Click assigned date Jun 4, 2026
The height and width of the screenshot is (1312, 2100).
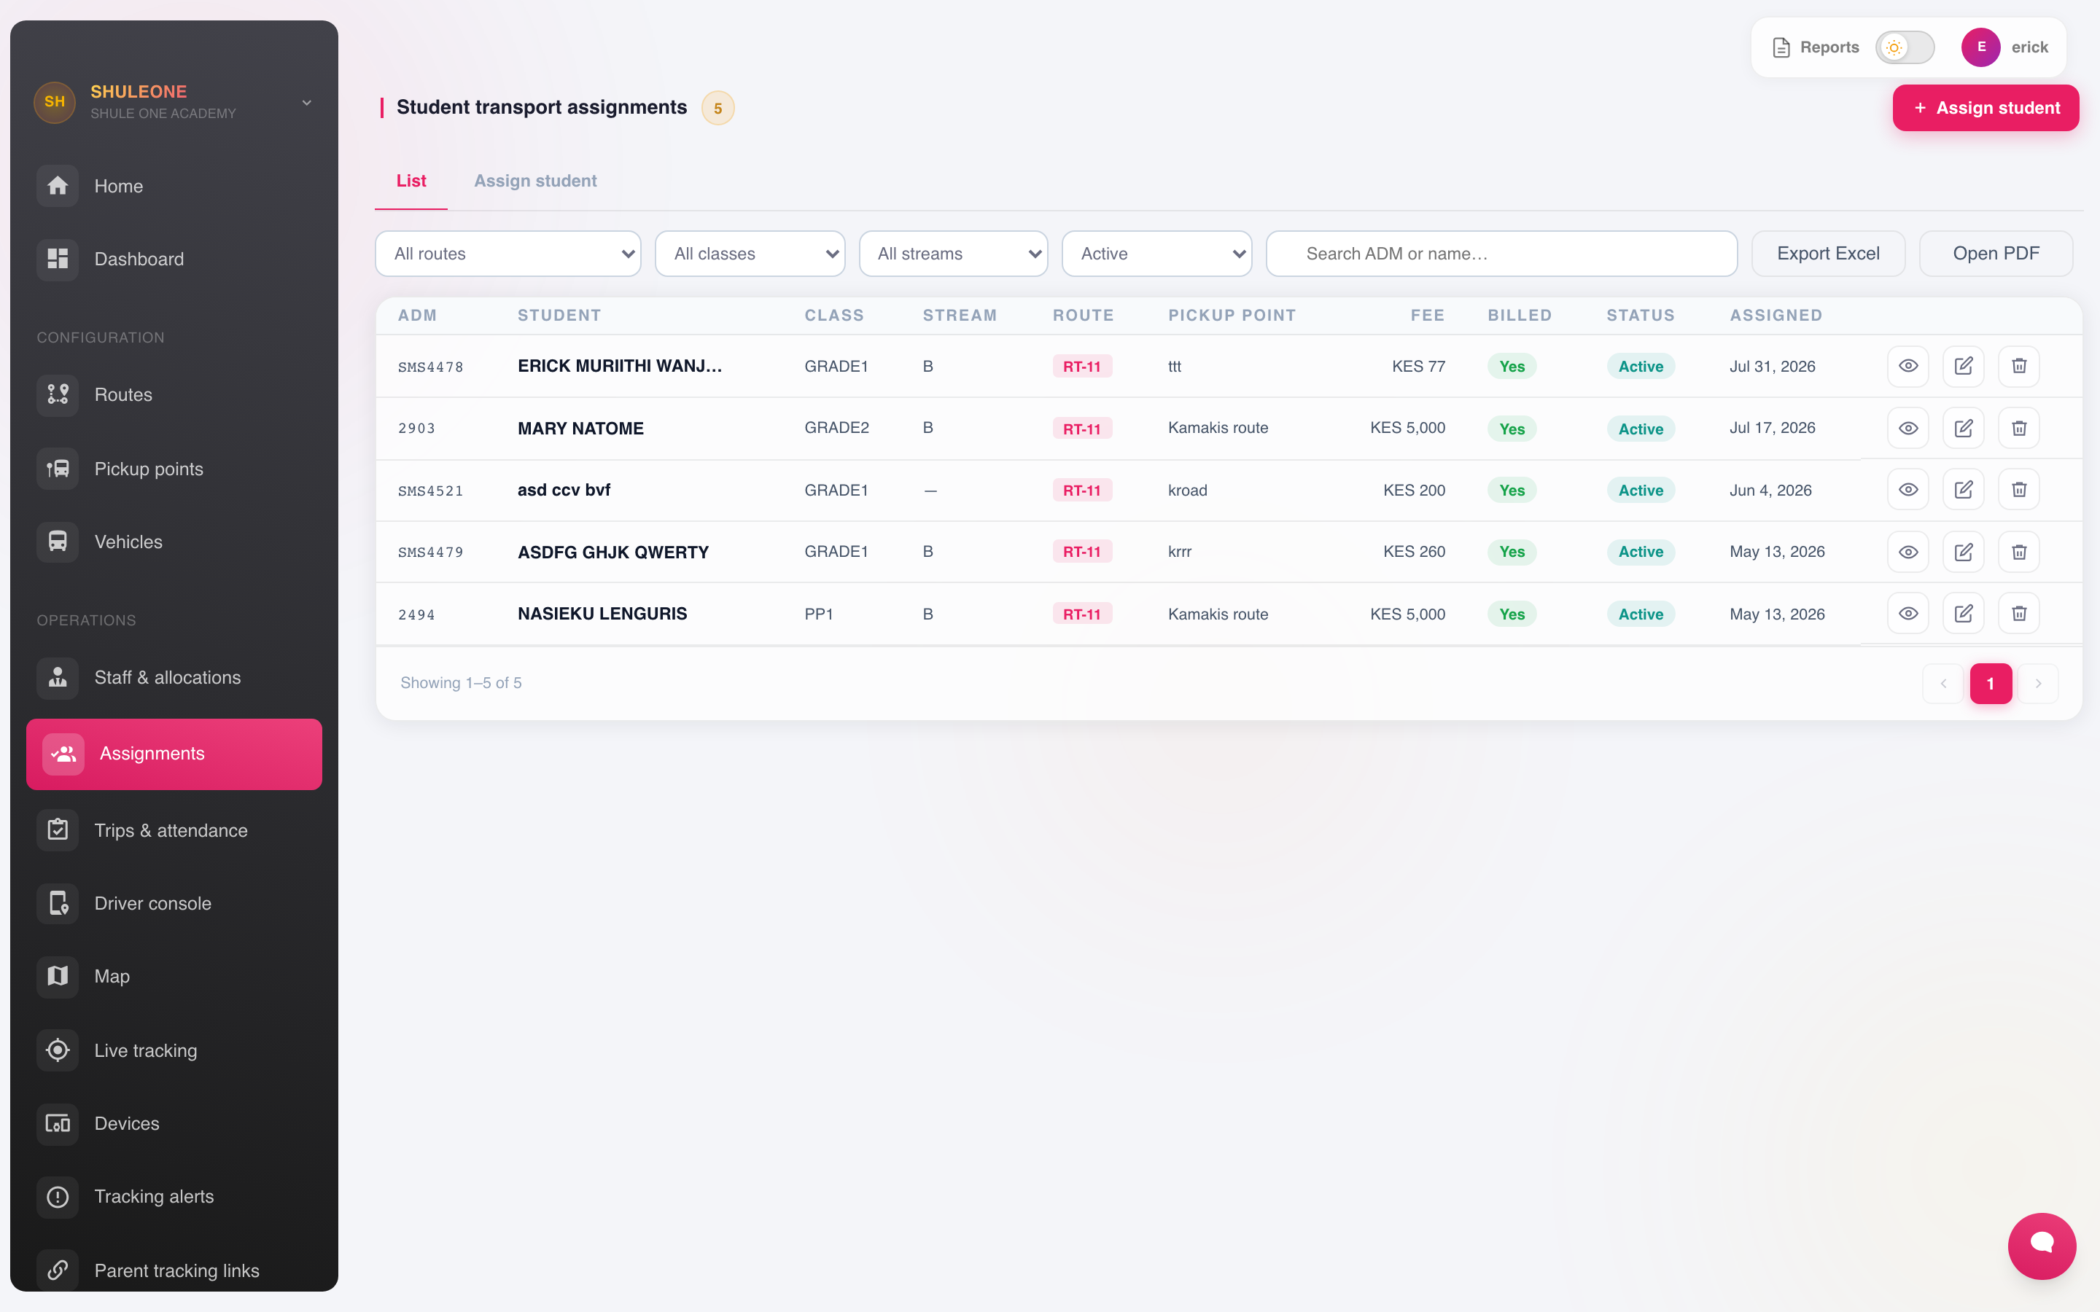click(x=1770, y=491)
